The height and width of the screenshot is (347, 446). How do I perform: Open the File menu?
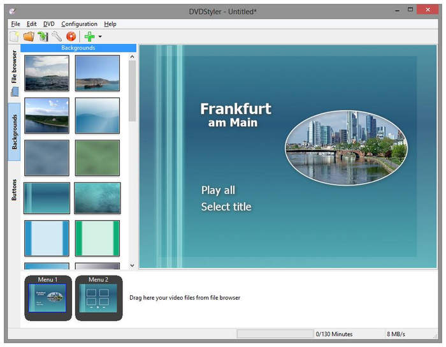[15, 24]
